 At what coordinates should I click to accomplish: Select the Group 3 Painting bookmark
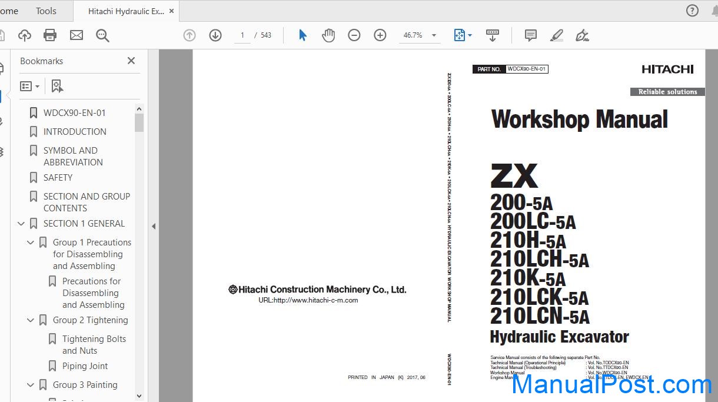coord(85,385)
